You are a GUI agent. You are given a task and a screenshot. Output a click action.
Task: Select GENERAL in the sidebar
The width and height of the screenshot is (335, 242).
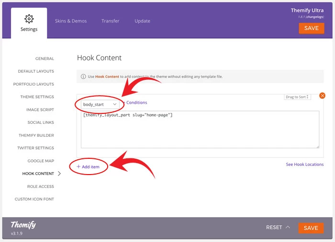point(45,58)
